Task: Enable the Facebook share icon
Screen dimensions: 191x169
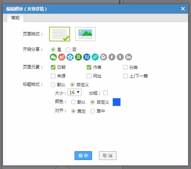Action: point(112,57)
